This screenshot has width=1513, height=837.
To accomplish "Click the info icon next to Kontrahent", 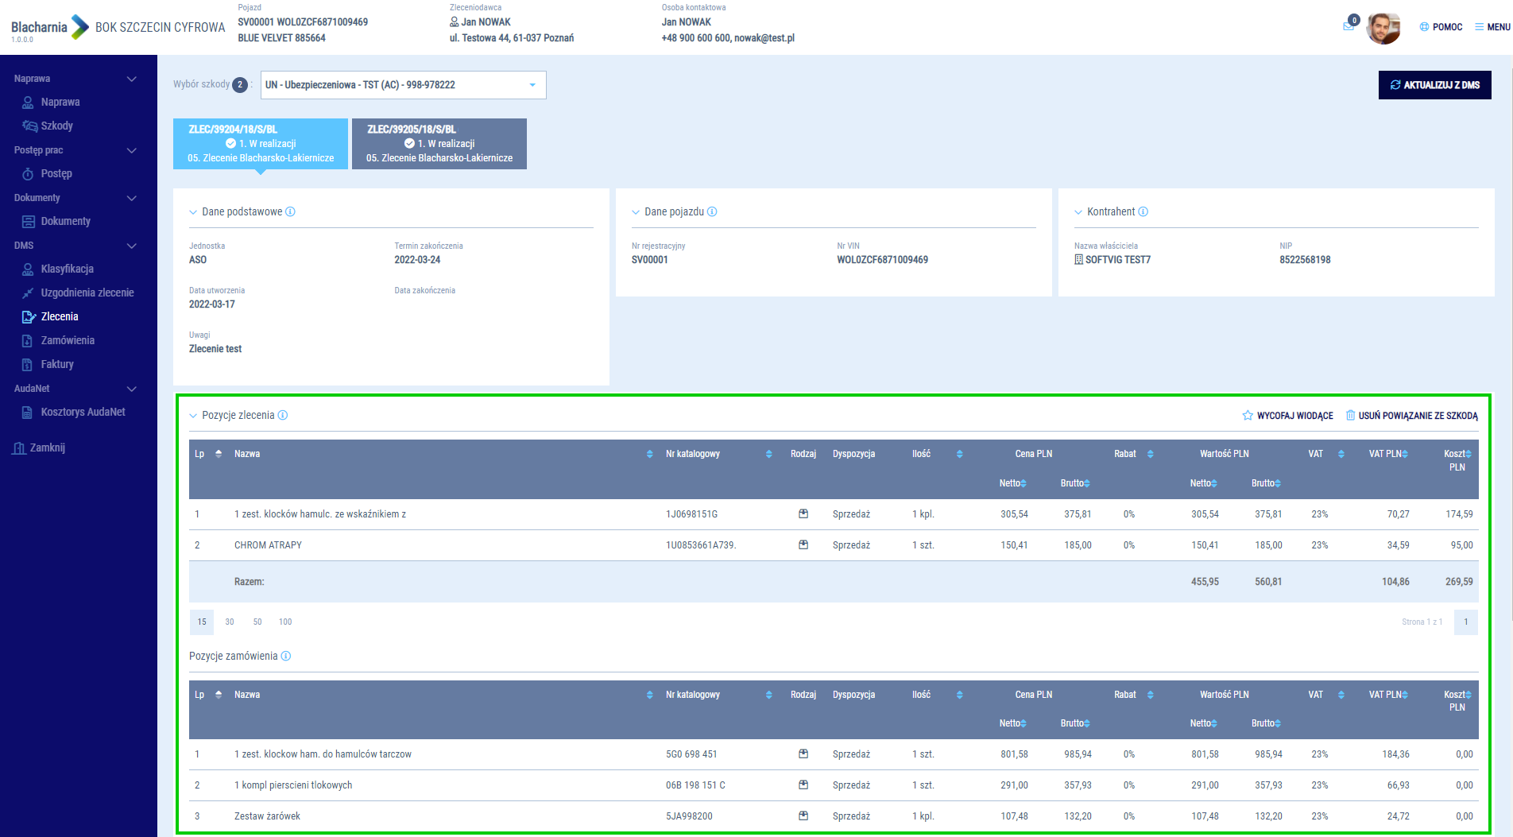I will pos(1143,211).
